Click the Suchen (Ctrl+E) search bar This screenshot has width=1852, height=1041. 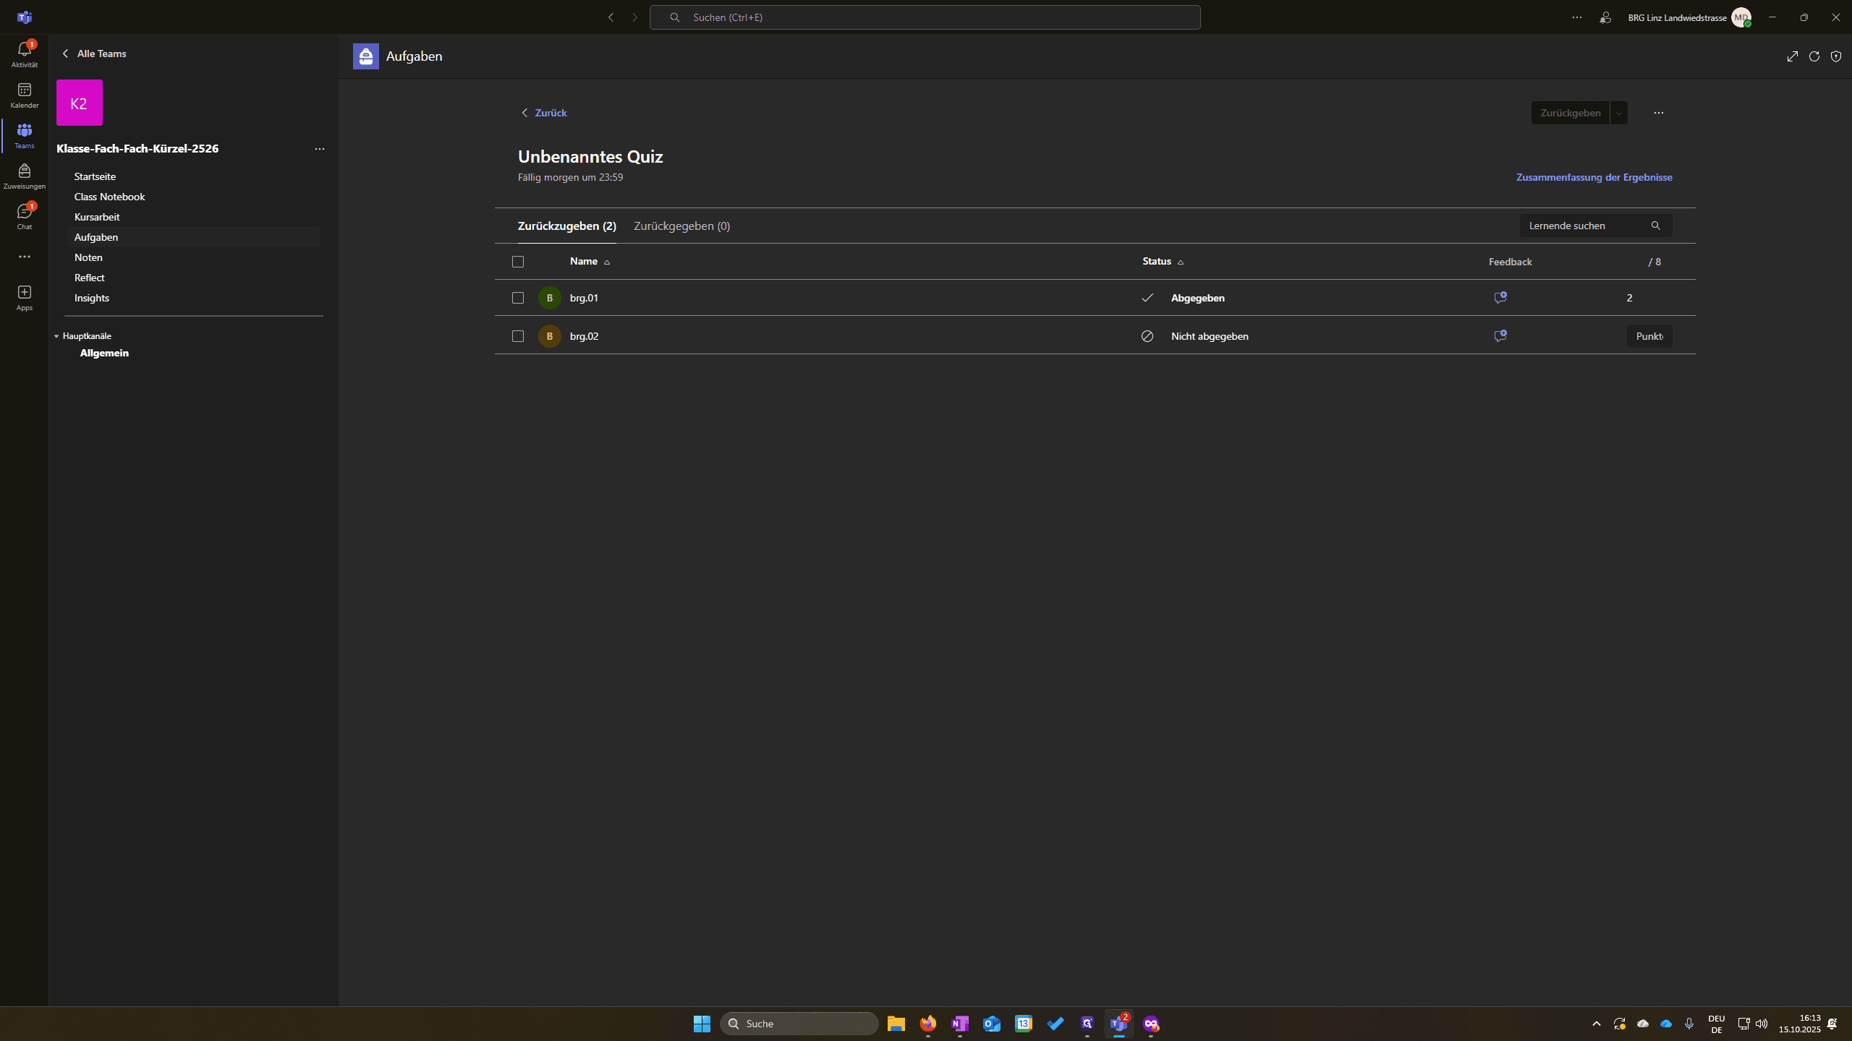[x=925, y=17]
